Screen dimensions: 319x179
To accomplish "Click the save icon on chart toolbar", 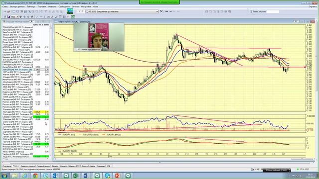I will tap(8, 16).
